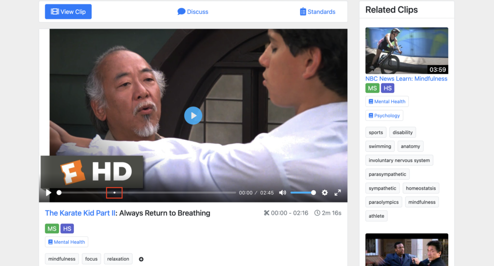This screenshot has width=494, height=266.
Task: Select the paraolympics tag
Action: 384,202
